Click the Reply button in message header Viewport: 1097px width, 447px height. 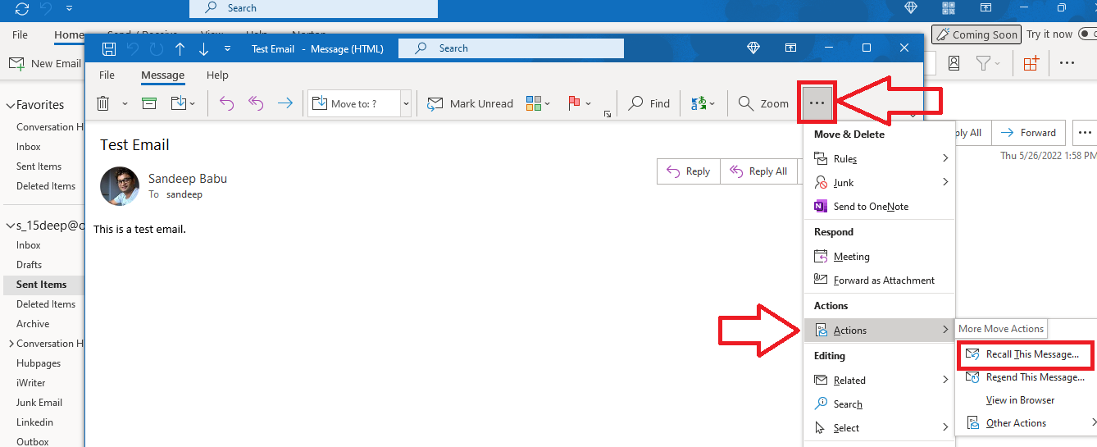(689, 171)
